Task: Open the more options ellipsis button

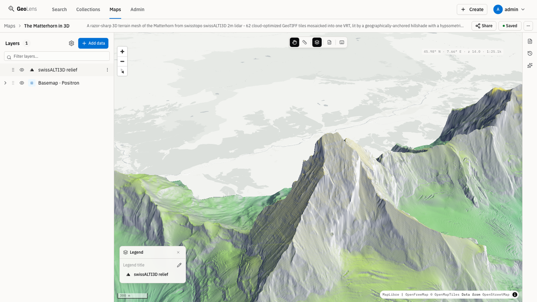Action: pos(528,26)
